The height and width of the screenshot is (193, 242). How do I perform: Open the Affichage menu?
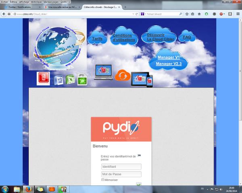24,2
